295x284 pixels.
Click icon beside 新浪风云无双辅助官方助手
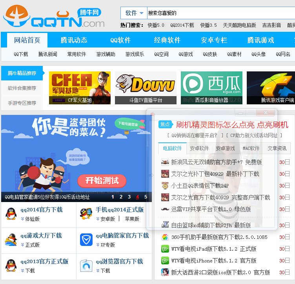coord(165,162)
